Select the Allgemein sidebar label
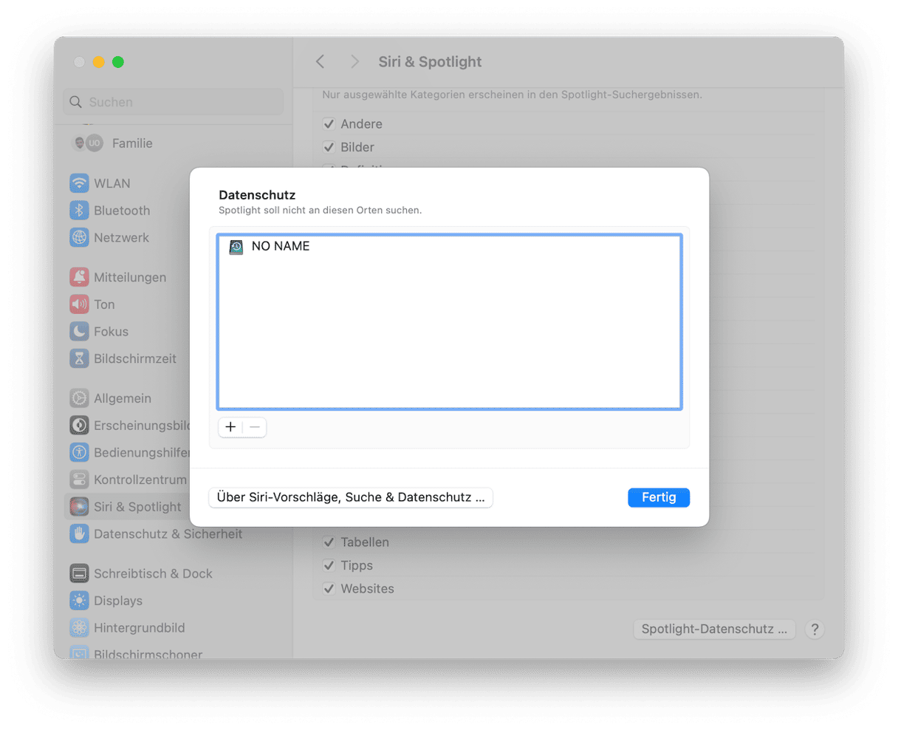The image size is (898, 730). (123, 398)
